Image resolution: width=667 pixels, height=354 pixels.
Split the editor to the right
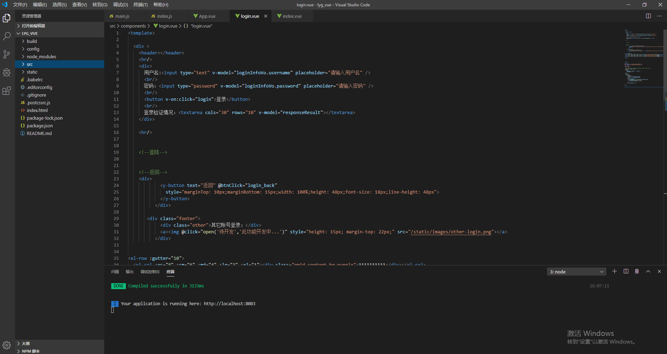648,16
